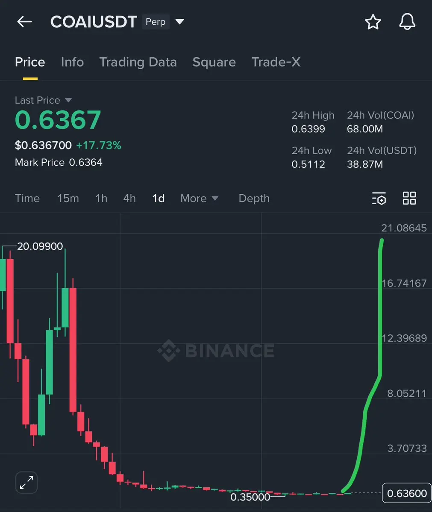
Task: Open the COAIUSDT pair selector dropdown arrow
Action: (x=179, y=22)
